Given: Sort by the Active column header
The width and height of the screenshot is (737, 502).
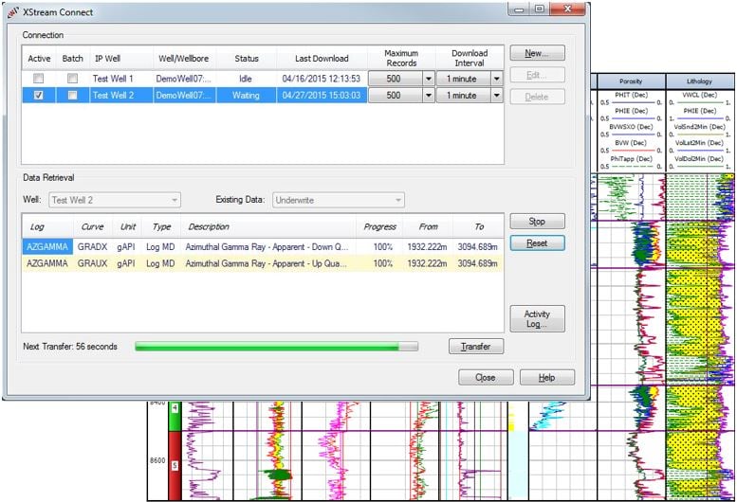Looking at the screenshot, I should (39, 59).
